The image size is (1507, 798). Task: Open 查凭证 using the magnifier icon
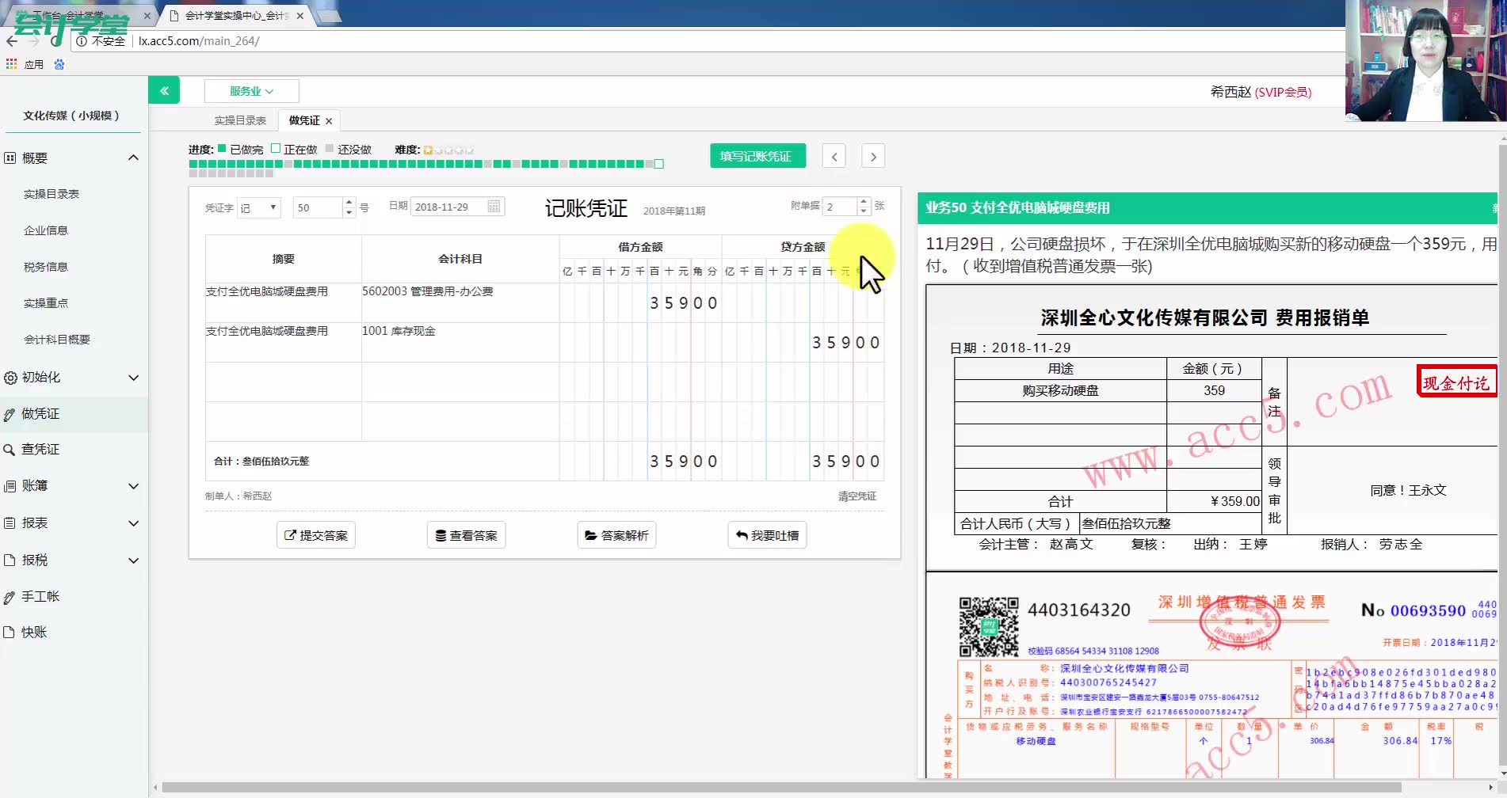[10, 449]
